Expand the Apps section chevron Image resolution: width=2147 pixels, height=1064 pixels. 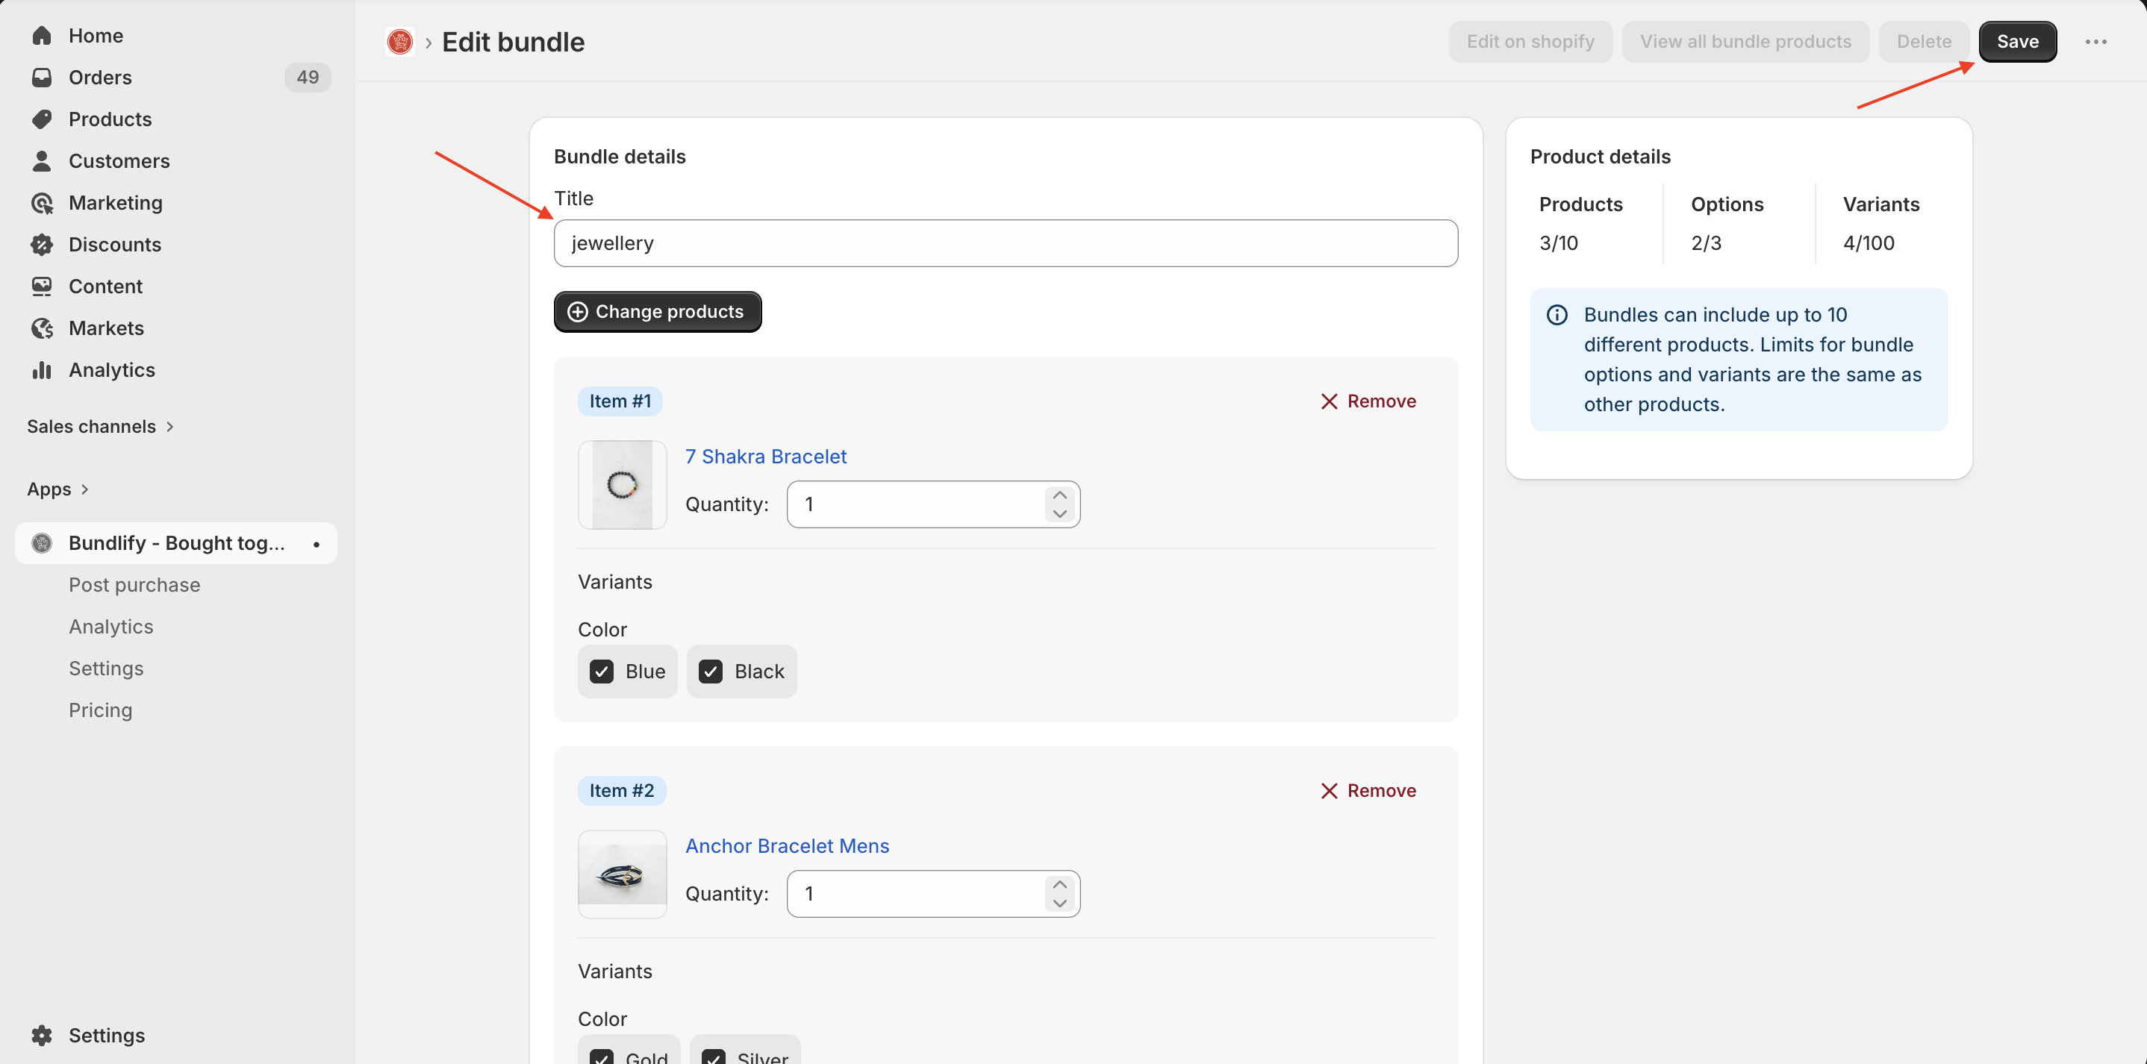pos(84,489)
